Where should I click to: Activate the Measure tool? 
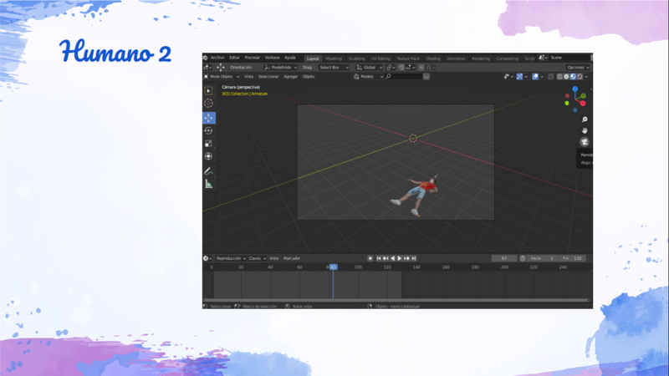(208, 184)
